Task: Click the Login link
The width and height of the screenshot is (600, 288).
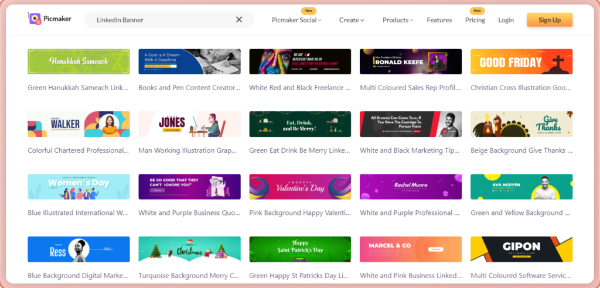Action: tap(506, 20)
